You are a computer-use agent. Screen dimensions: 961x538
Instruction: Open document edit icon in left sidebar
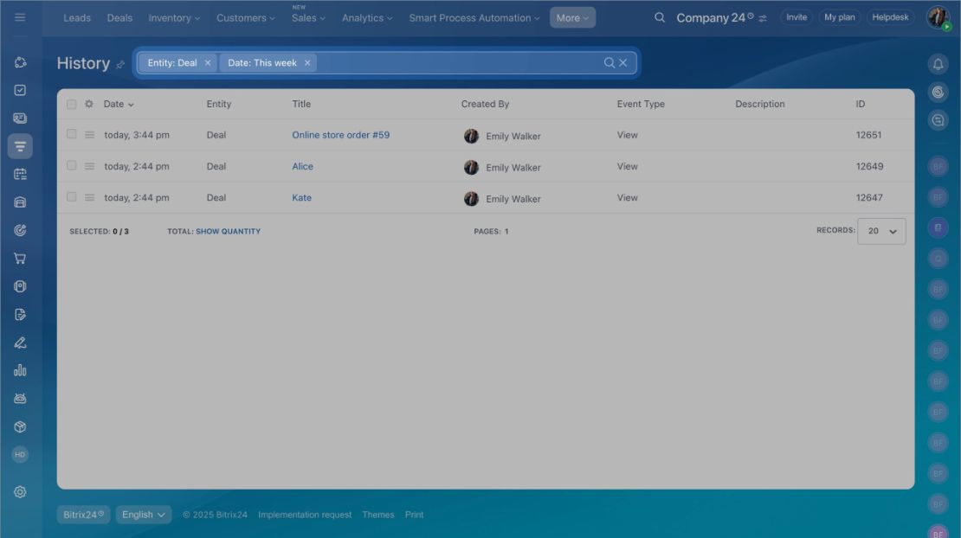(20, 315)
